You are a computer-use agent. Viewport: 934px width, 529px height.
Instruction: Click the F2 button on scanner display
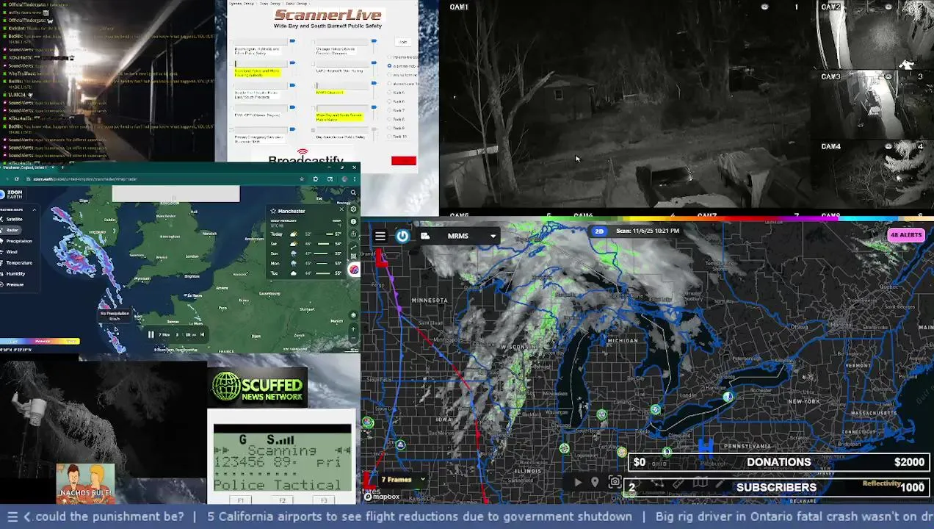tap(282, 500)
